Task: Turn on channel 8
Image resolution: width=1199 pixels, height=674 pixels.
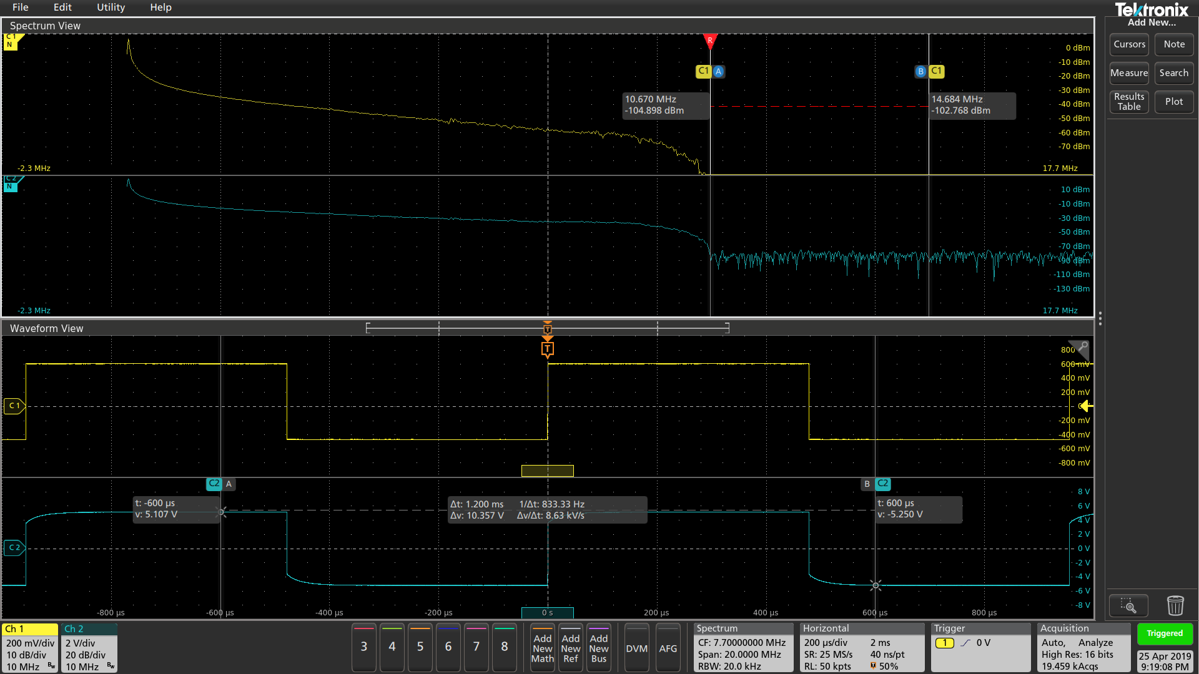Action: (x=505, y=647)
